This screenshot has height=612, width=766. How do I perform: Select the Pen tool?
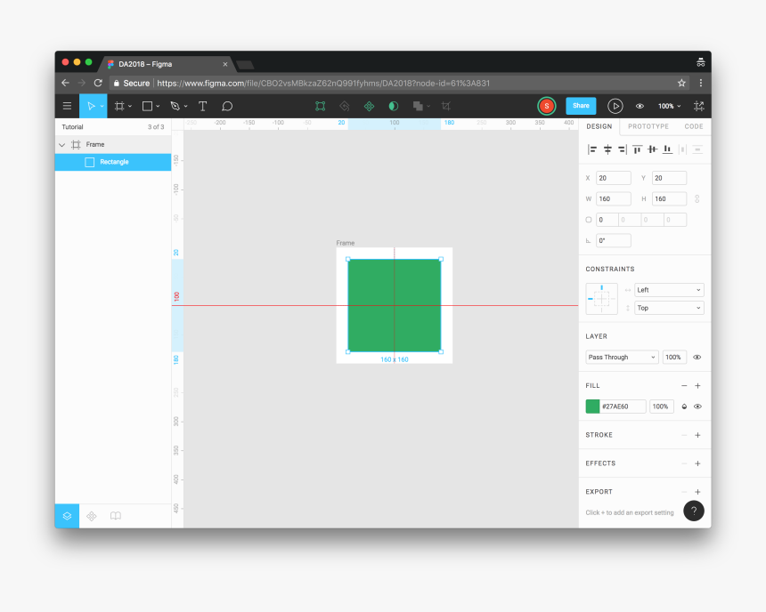[175, 106]
